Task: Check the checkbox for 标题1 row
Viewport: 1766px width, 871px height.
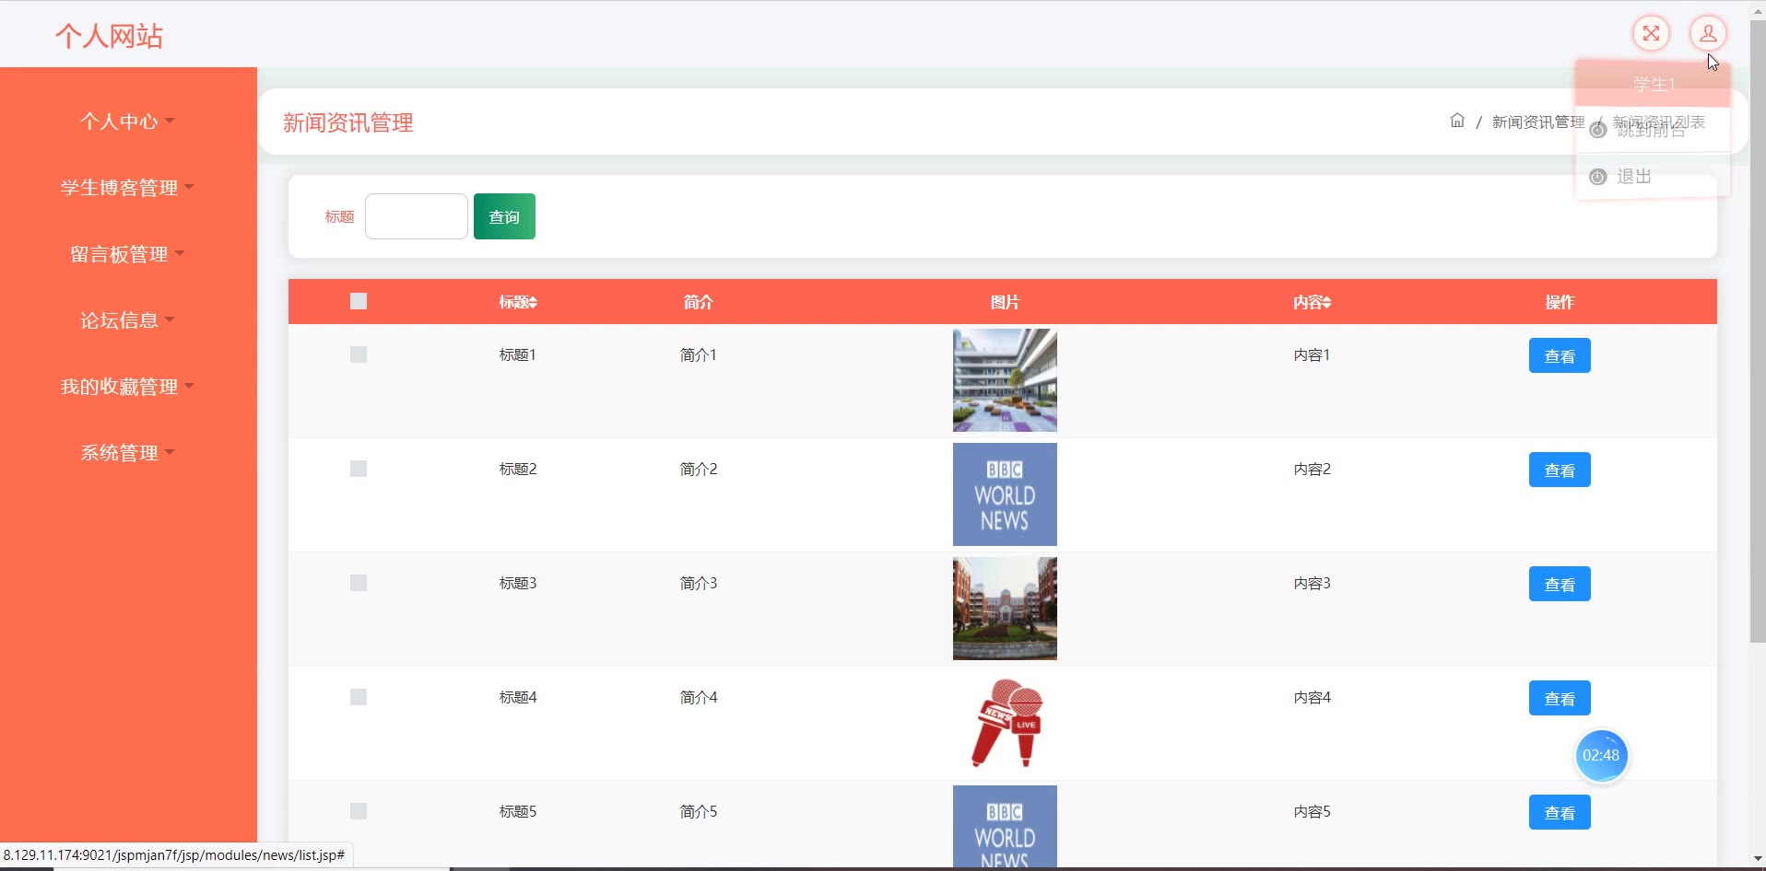Action: point(359,354)
